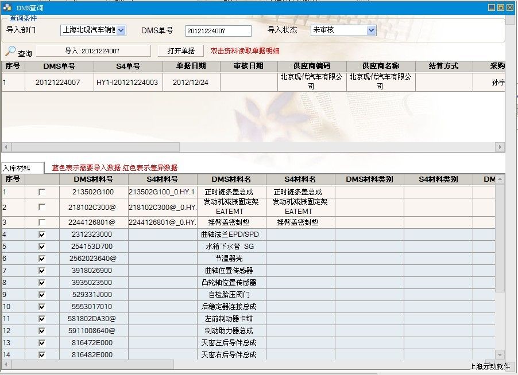
Task: Select the 入库材料 tab
Action: [x=22, y=168]
